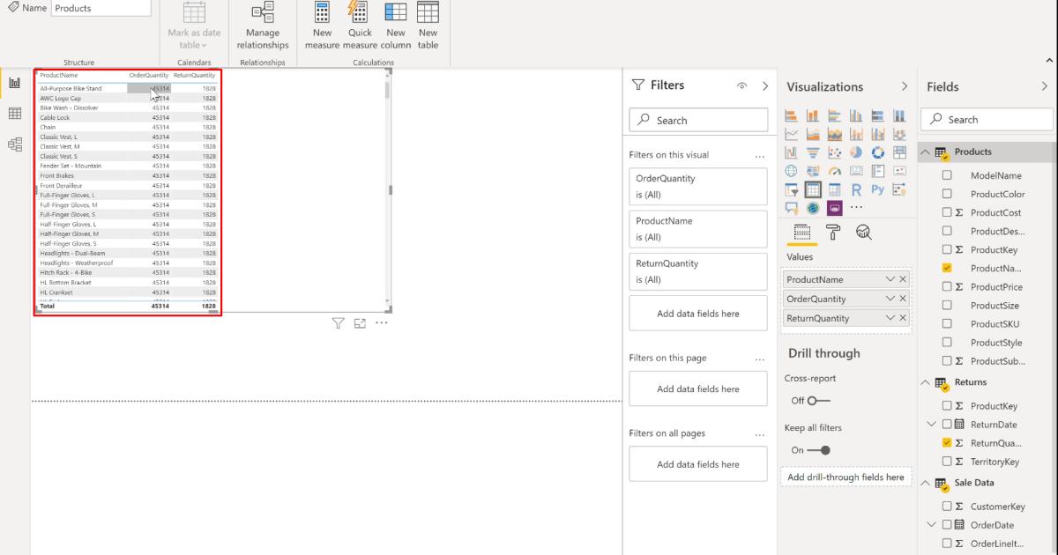This screenshot has width=1058, height=555.
Task: Click the New measure ribbon button
Action: point(322,25)
